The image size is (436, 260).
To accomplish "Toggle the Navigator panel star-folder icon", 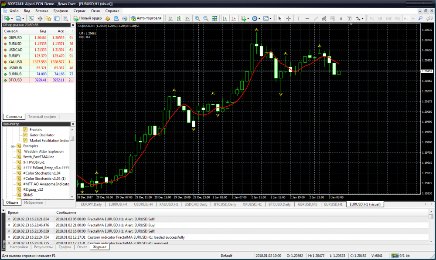I will (48, 18).
